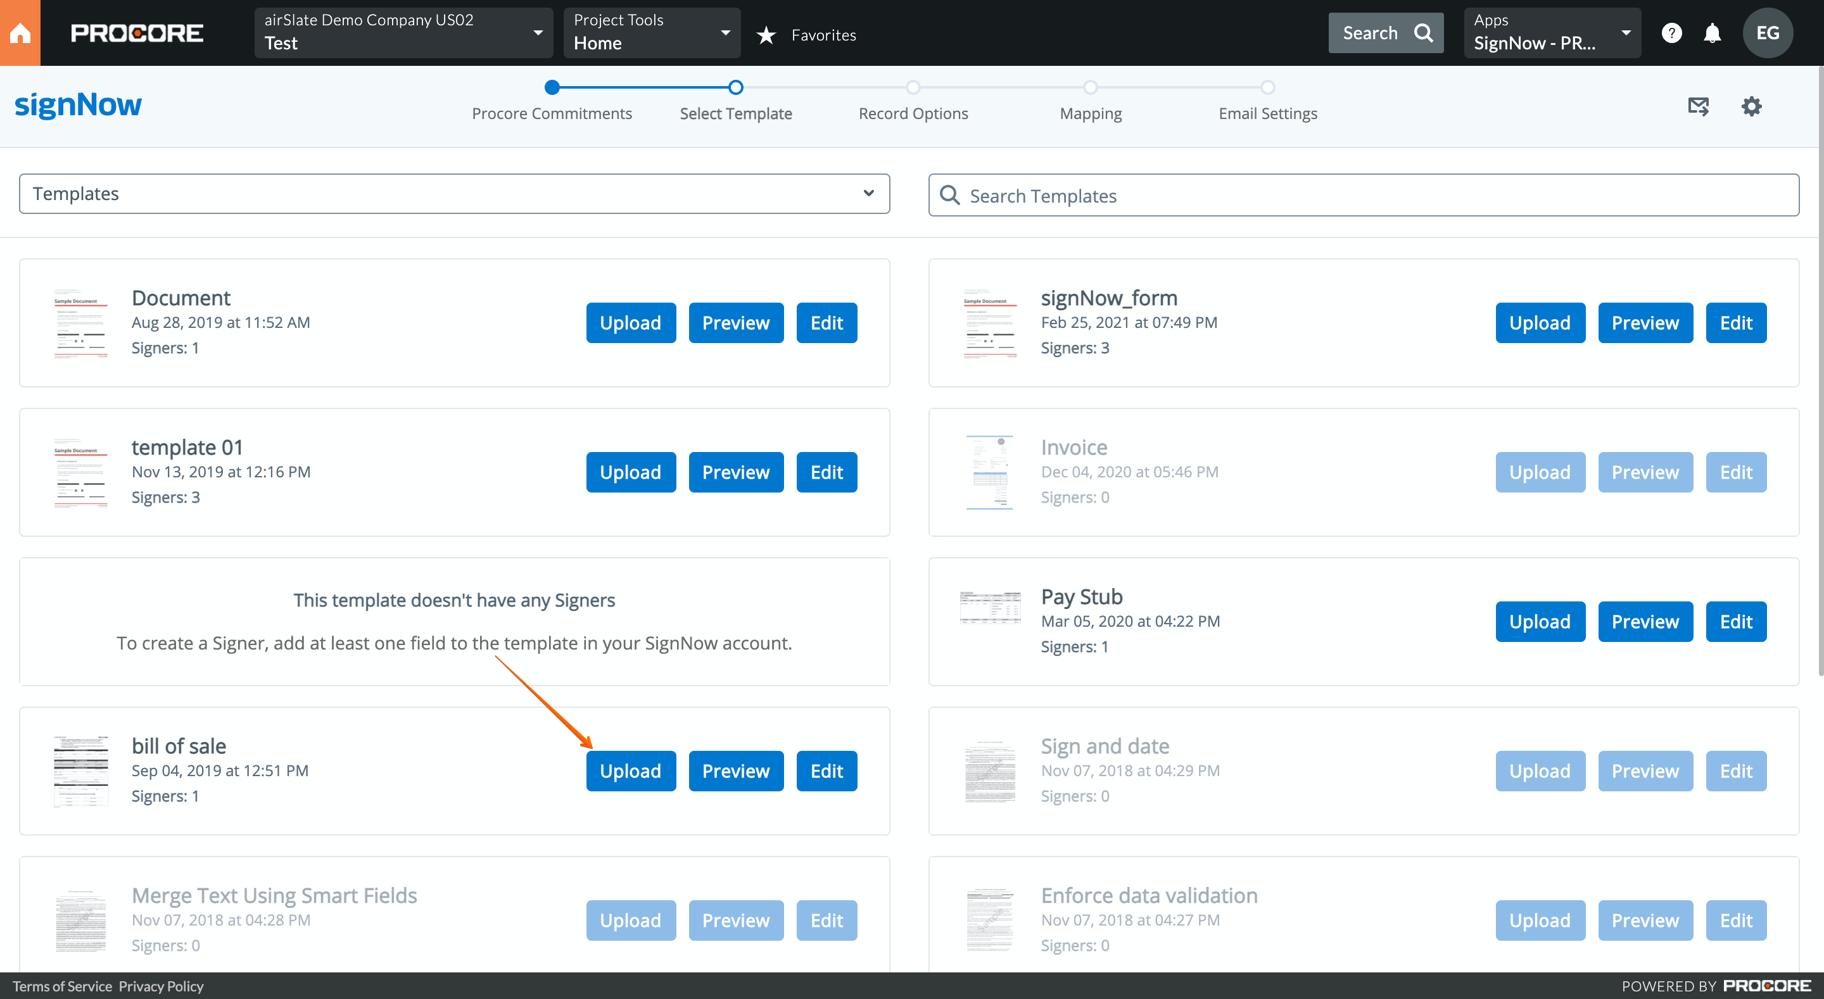Open Terms of Service link
1824x999 pixels.
pos(62,986)
